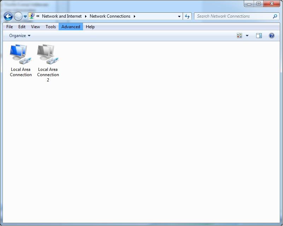Open the View menu
This screenshot has height=226, width=283.
(35, 27)
